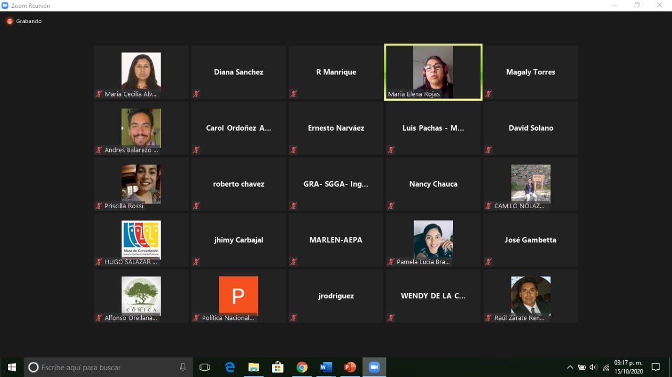Open the Windows Start menu

click(x=12, y=368)
